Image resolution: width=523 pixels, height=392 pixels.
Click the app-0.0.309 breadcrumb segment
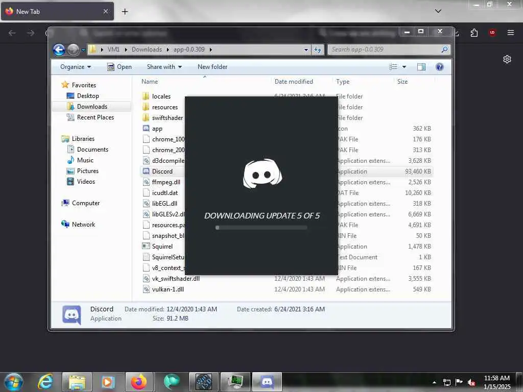(189, 50)
